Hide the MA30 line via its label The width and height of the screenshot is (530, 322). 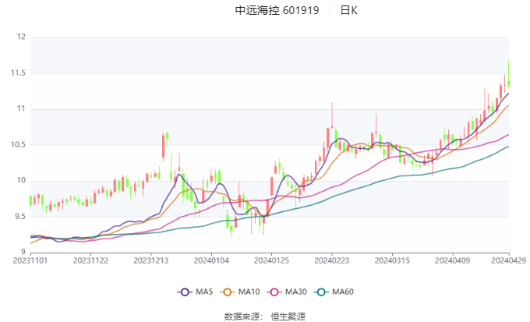point(295,292)
